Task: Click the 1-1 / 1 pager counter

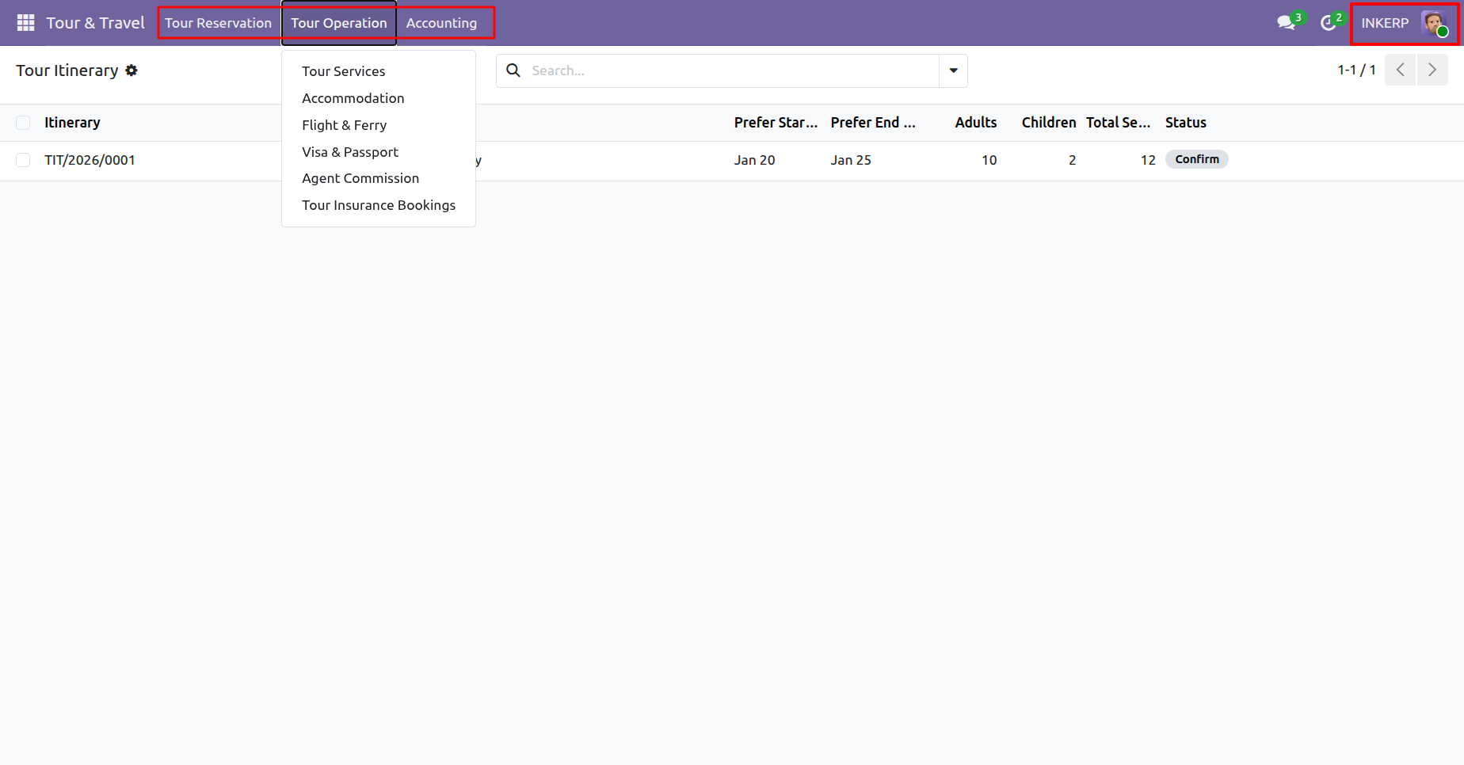Action: tap(1356, 70)
